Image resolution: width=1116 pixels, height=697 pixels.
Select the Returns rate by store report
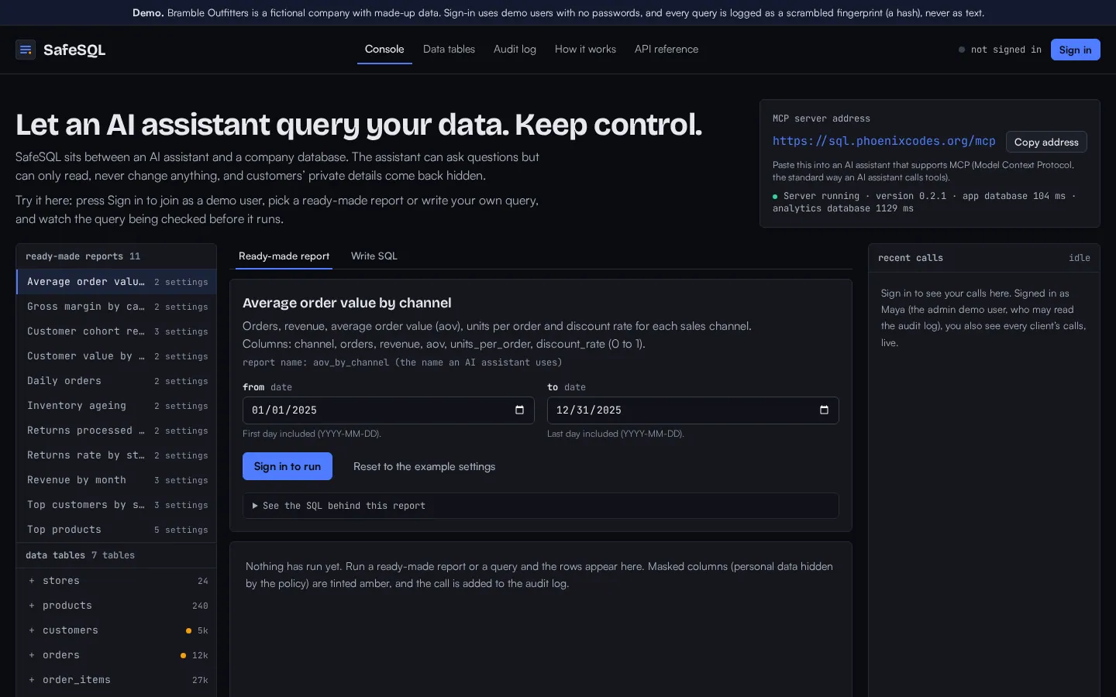pos(116,455)
